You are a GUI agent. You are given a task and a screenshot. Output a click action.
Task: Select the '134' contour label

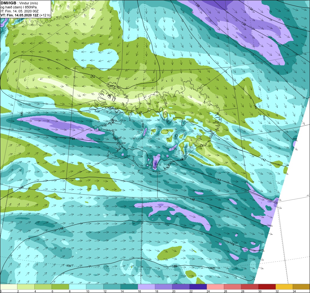[250, 9]
